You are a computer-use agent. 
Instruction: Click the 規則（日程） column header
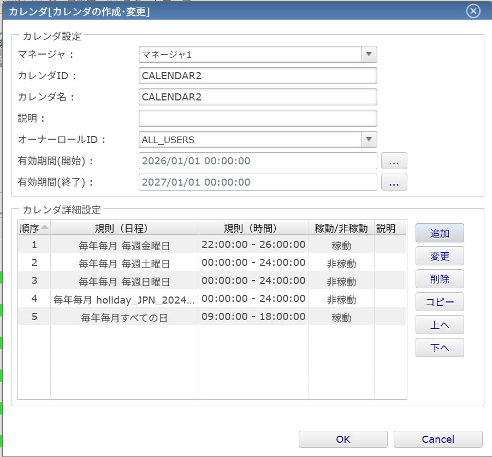click(124, 228)
